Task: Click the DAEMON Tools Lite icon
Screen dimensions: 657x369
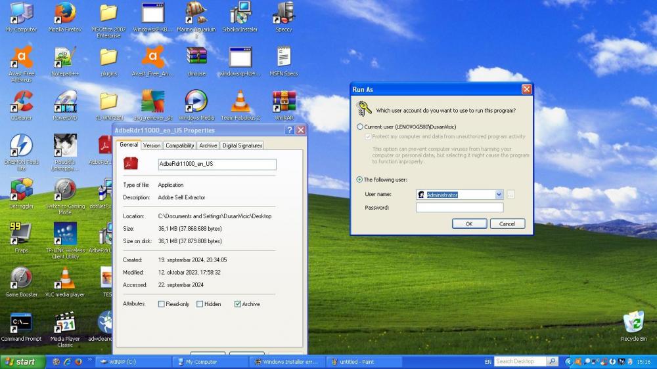Action: pyautogui.click(x=21, y=146)
